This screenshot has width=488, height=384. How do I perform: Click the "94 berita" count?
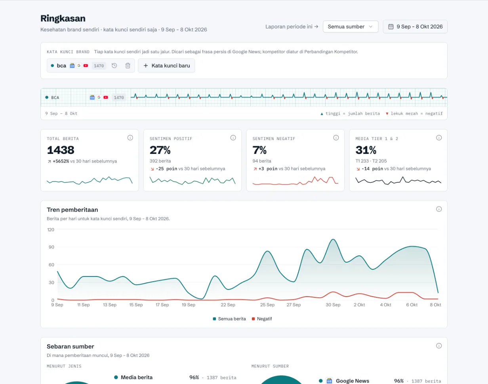tap(262, 161)
